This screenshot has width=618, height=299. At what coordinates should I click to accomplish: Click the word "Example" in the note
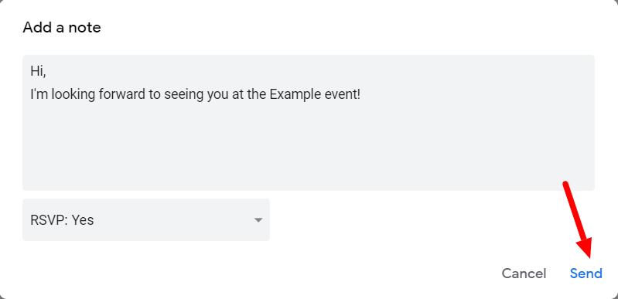tap(295, 95)
